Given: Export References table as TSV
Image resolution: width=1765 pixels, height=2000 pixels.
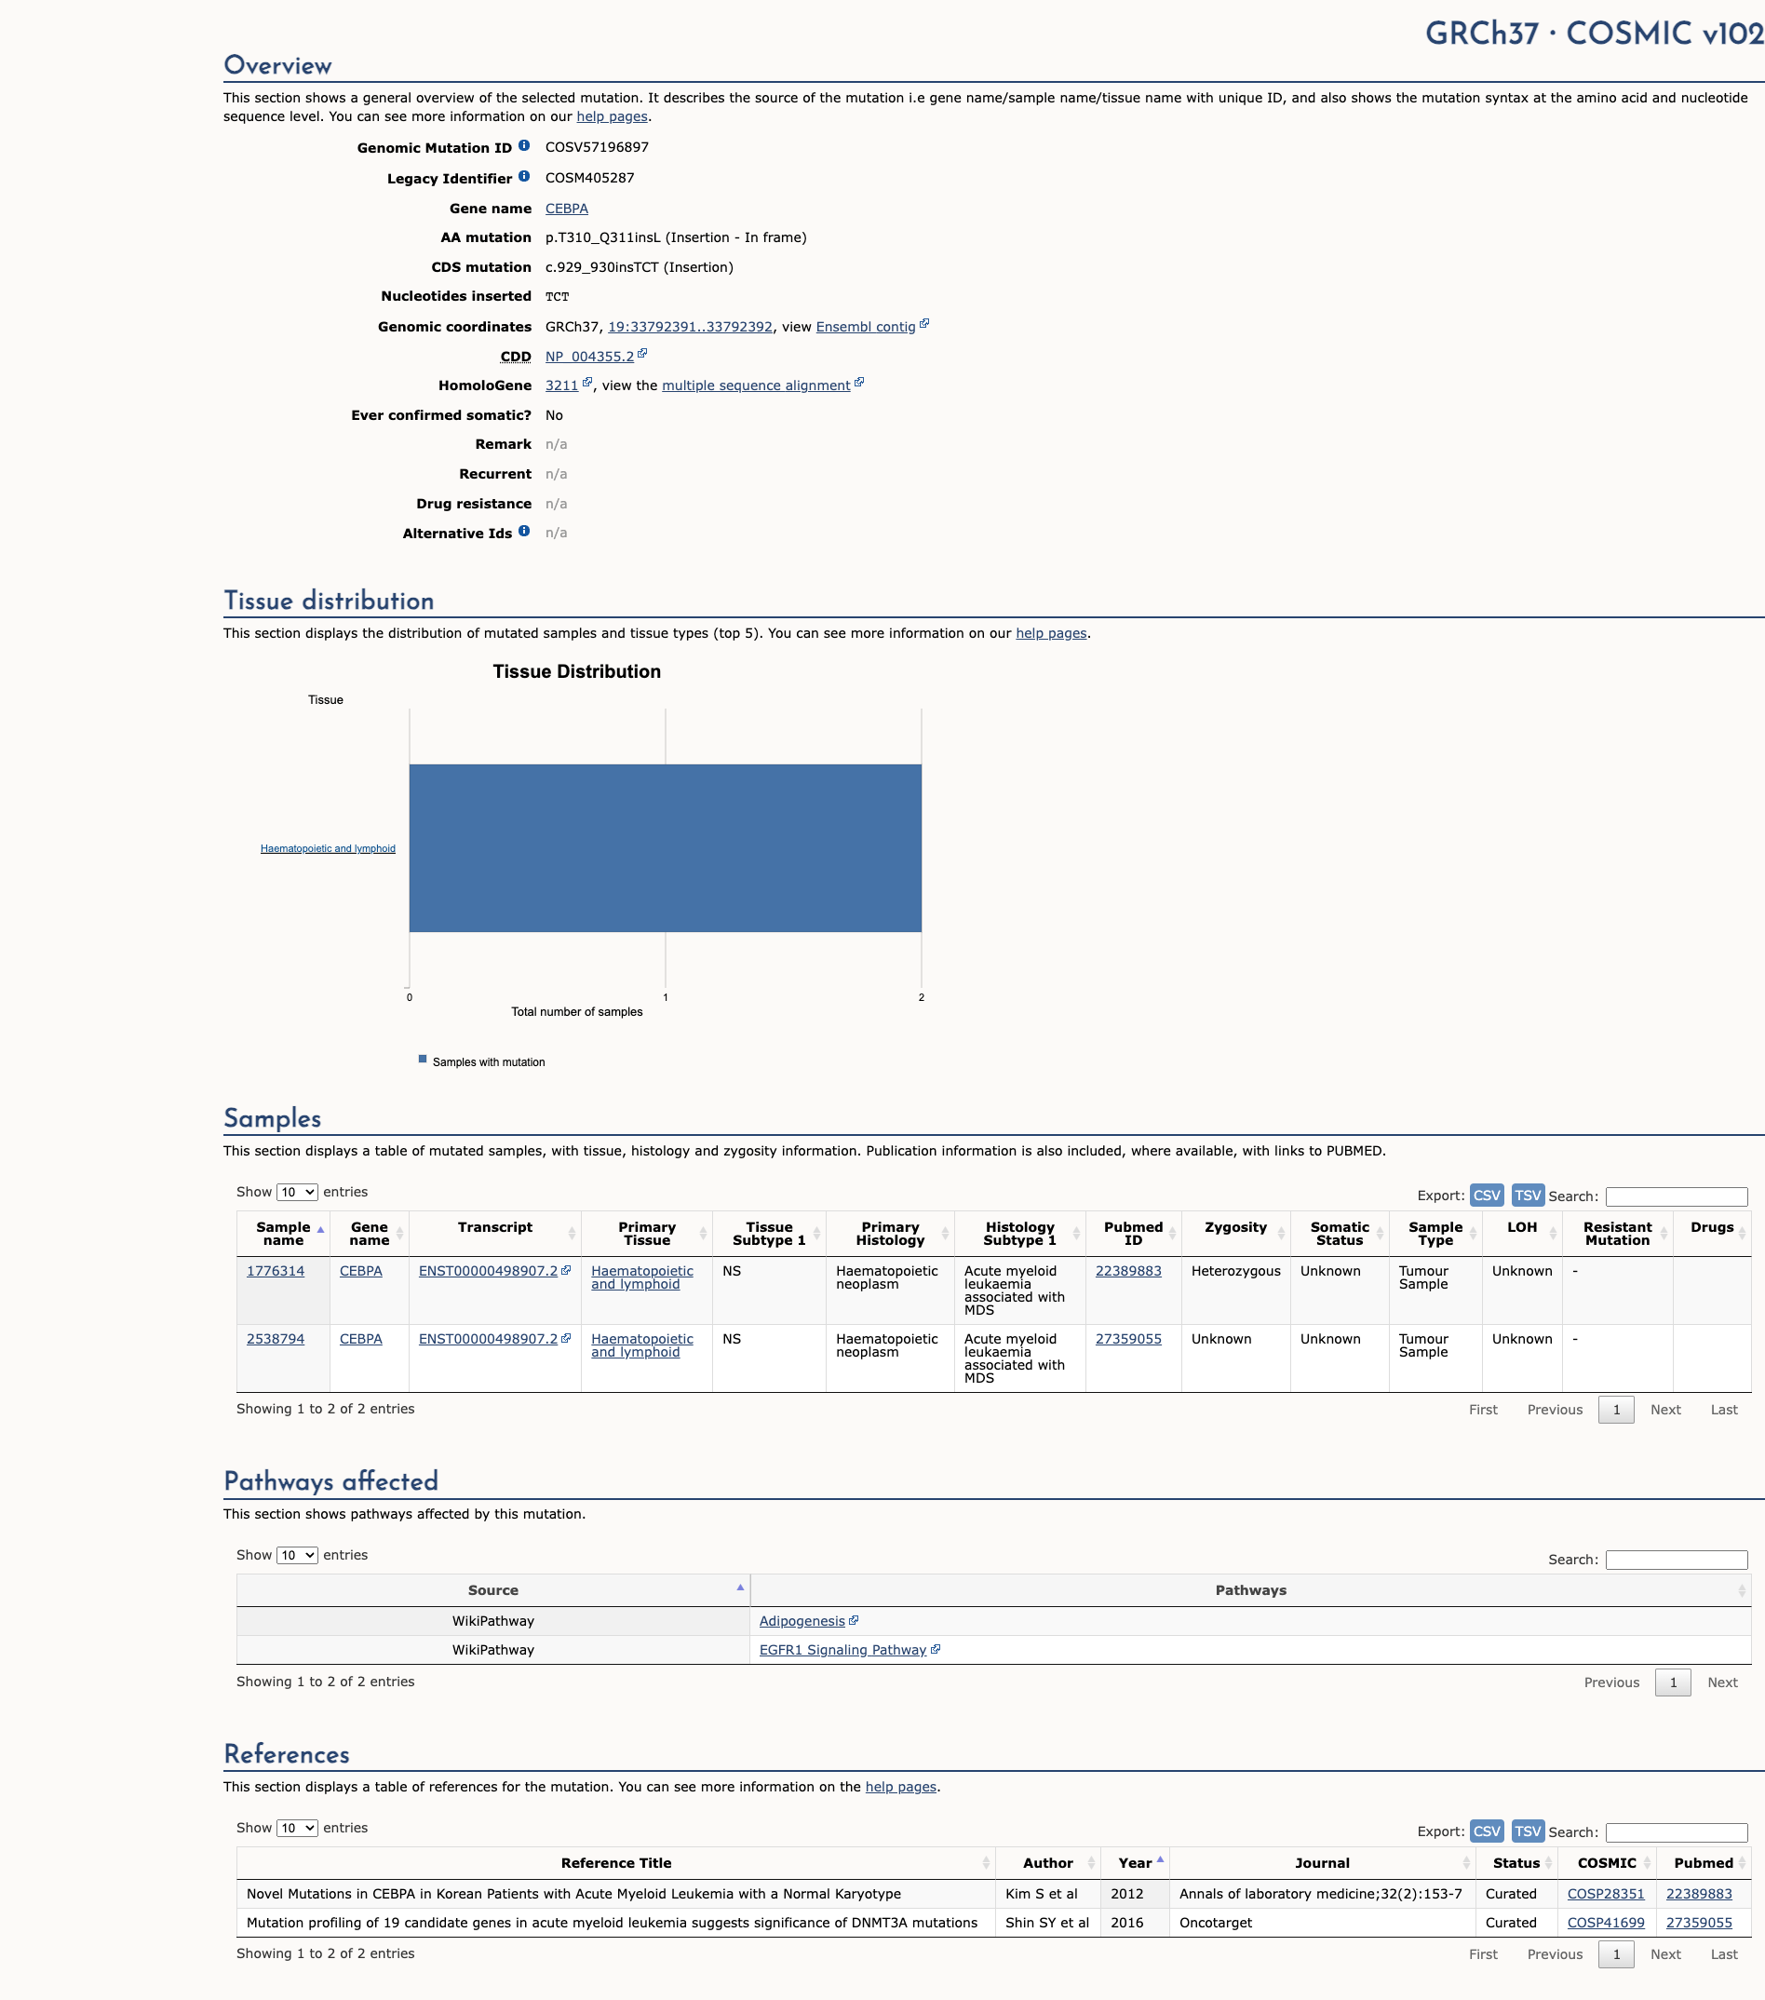Looking at the screenshot, I should point(1528,1831).
